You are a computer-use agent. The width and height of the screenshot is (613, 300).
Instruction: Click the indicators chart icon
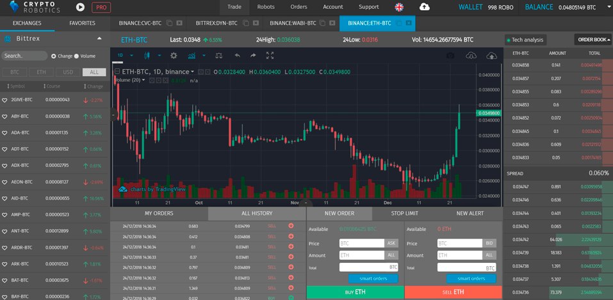click(192, 56)
